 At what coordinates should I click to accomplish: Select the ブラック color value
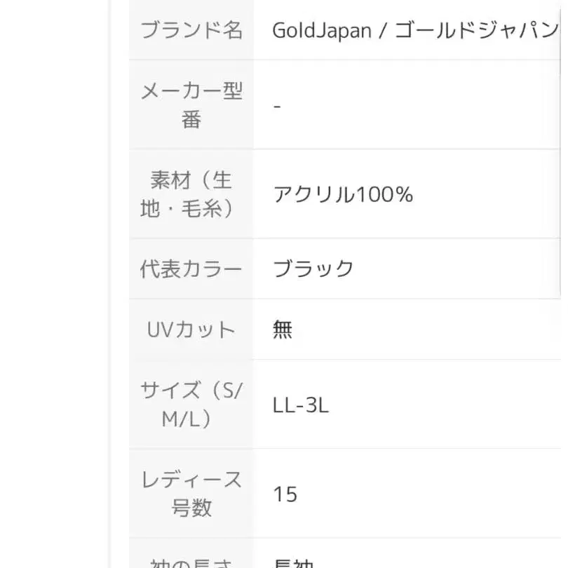313,269
